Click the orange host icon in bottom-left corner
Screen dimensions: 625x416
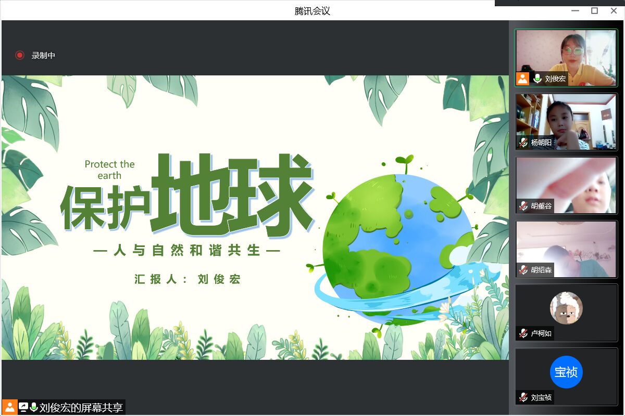(9, 407)
